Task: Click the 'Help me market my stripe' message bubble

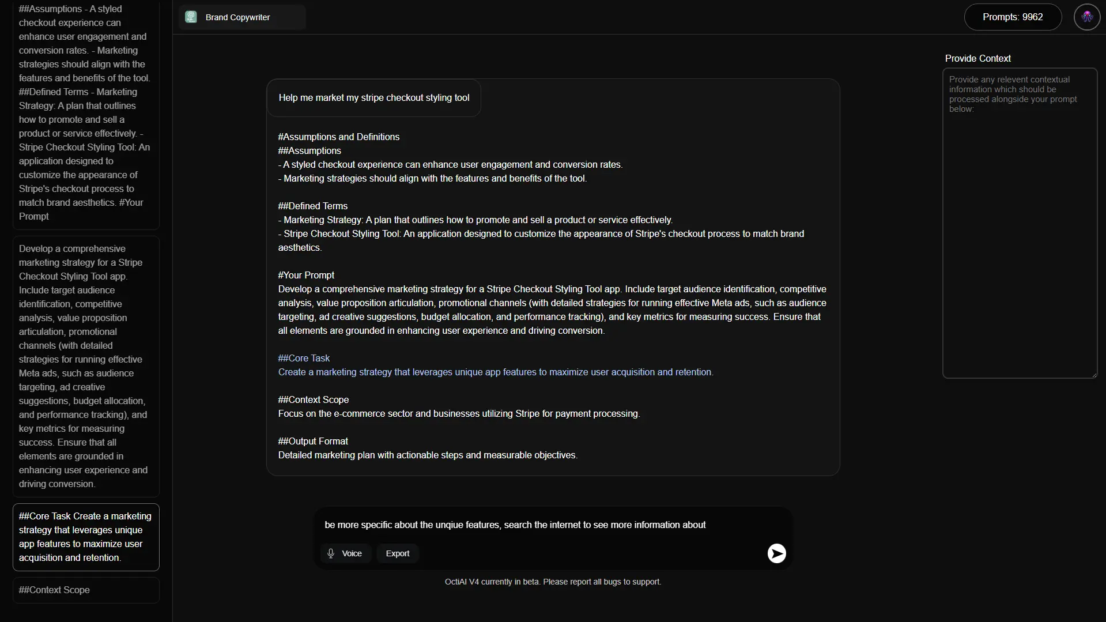Action: (373, 98)
